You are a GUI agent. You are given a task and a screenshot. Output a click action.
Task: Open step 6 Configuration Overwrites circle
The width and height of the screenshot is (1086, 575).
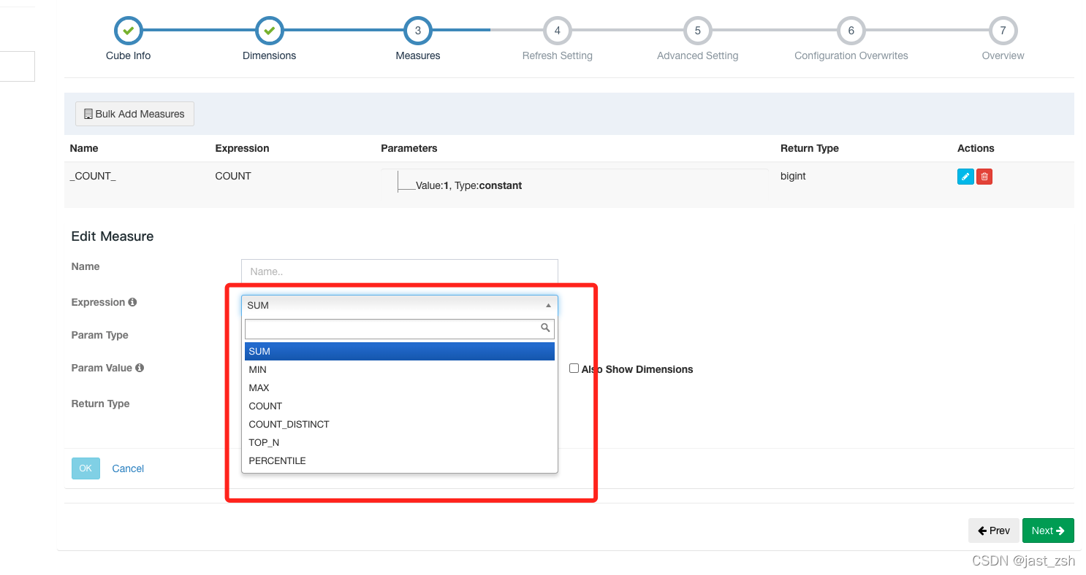(x=851, y=31)
